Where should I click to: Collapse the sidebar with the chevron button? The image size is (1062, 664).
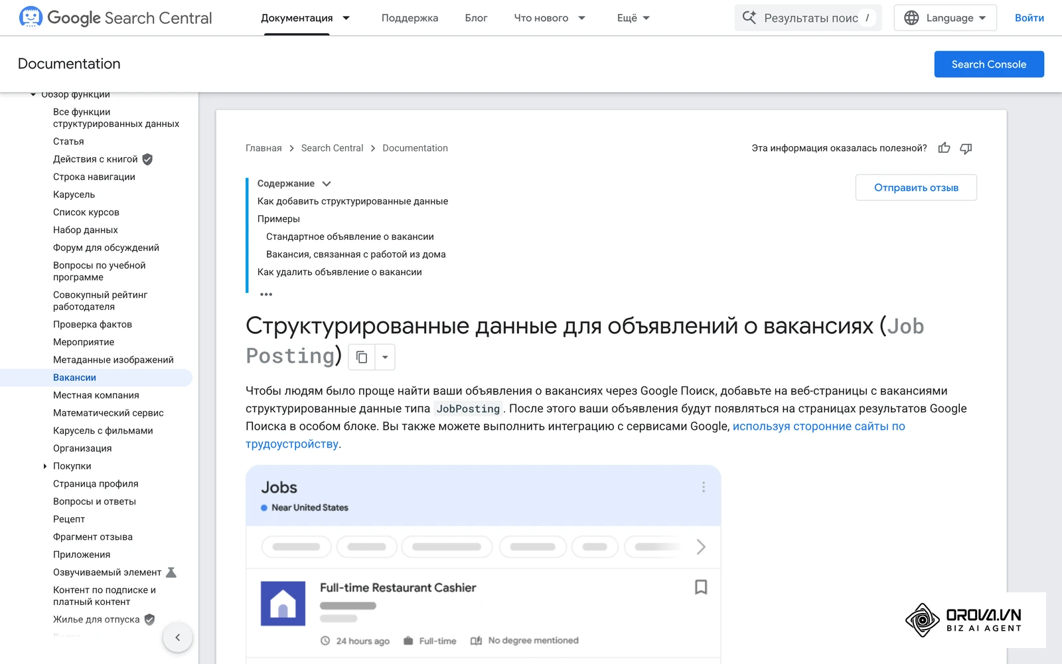coord(177,637)
